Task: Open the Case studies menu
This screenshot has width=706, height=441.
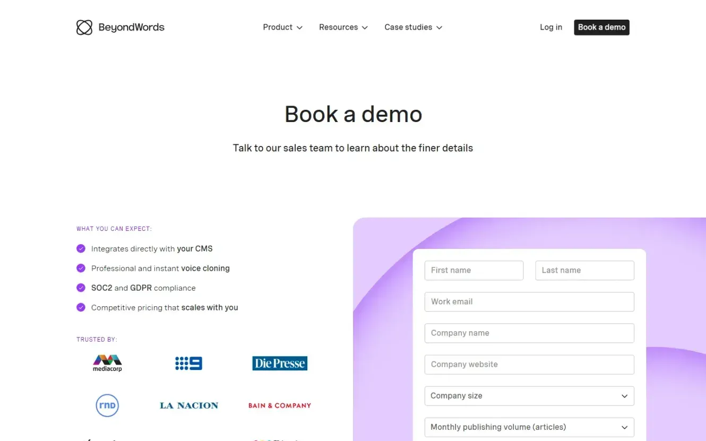Action: 414,28
